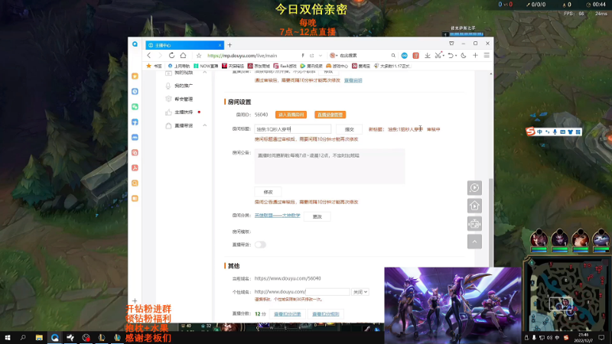
Task: Click 修改 under the room announcement
Action: 269,192
